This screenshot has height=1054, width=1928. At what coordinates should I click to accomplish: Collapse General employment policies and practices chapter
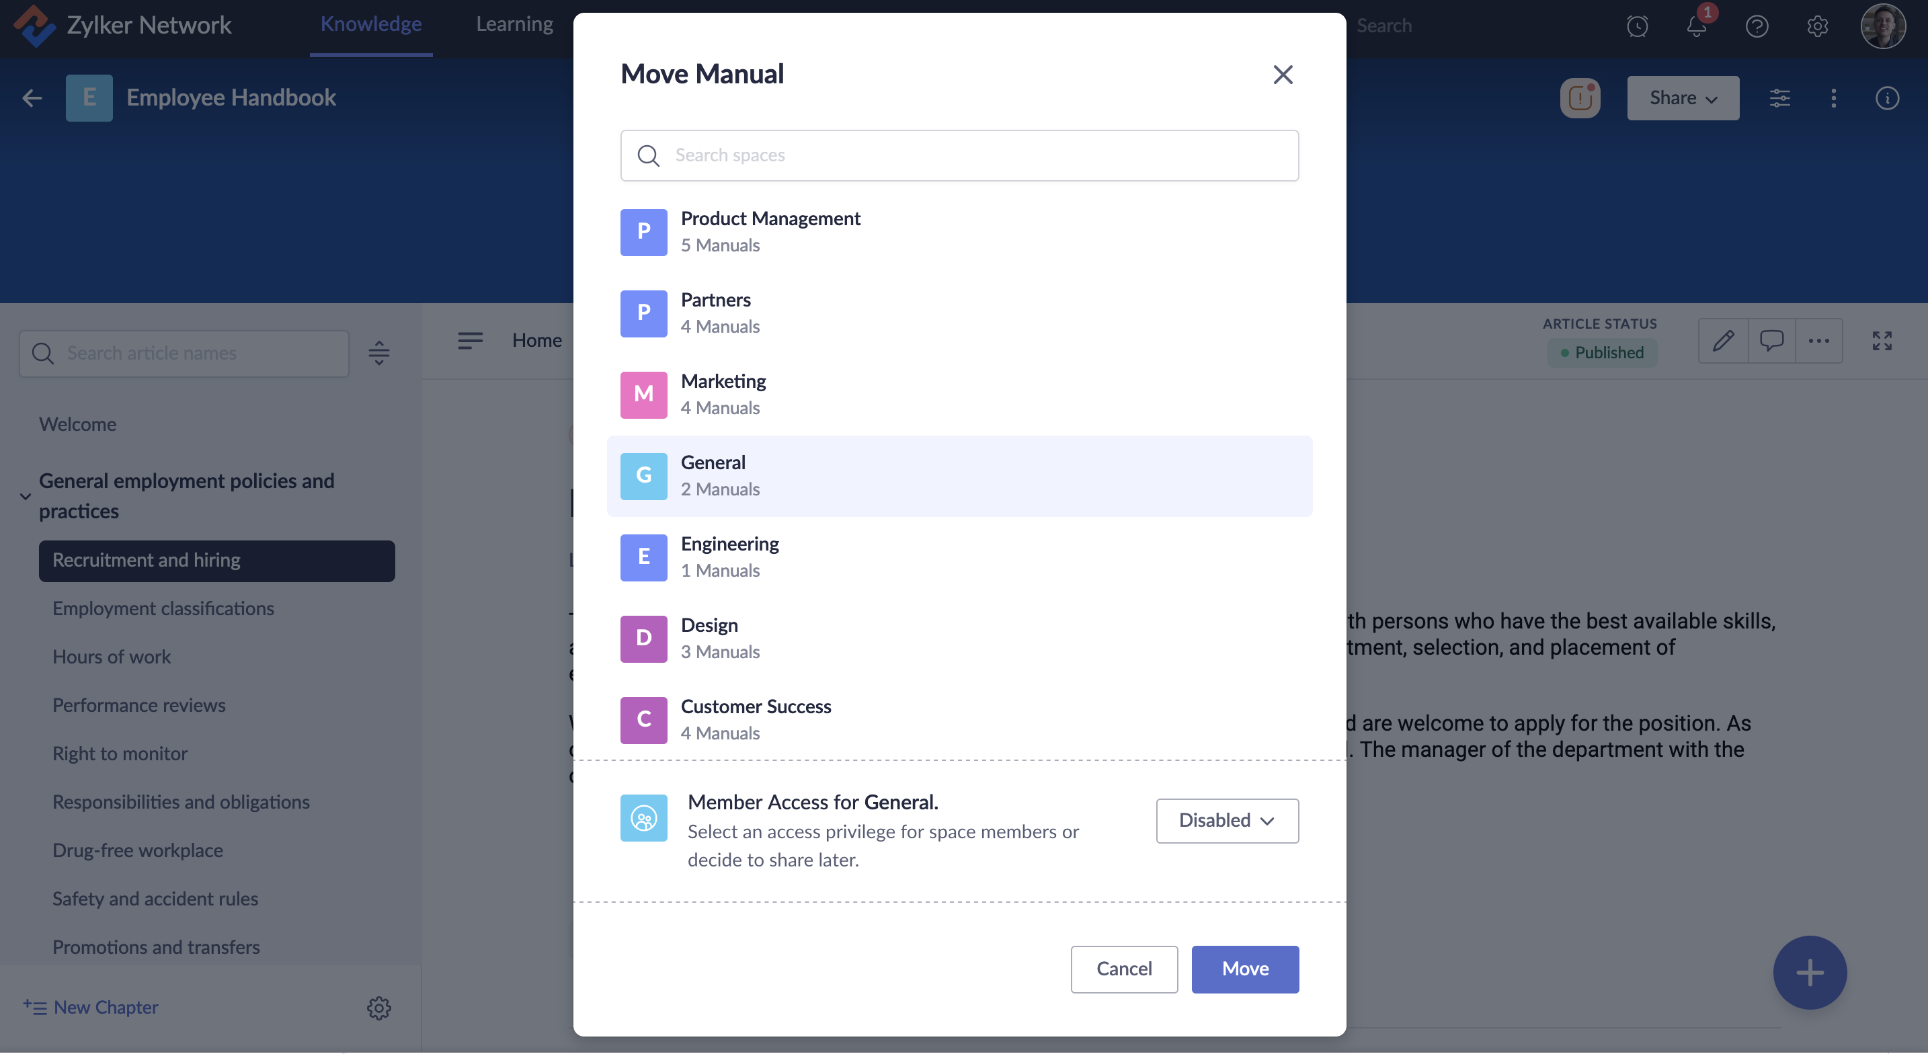click(x=26, y=496)
